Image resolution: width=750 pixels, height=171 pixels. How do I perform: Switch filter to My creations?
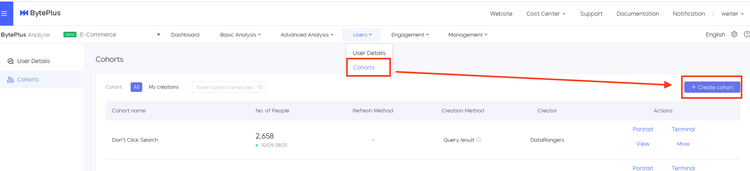[164, 87]
